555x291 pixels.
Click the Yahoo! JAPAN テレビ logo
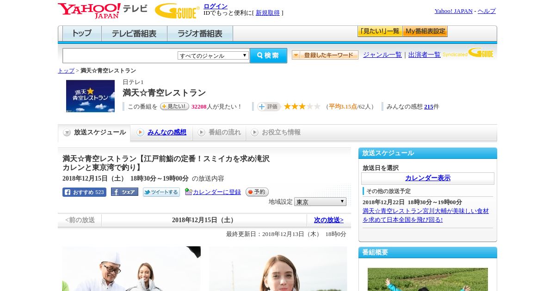click(x=102, y=11)
